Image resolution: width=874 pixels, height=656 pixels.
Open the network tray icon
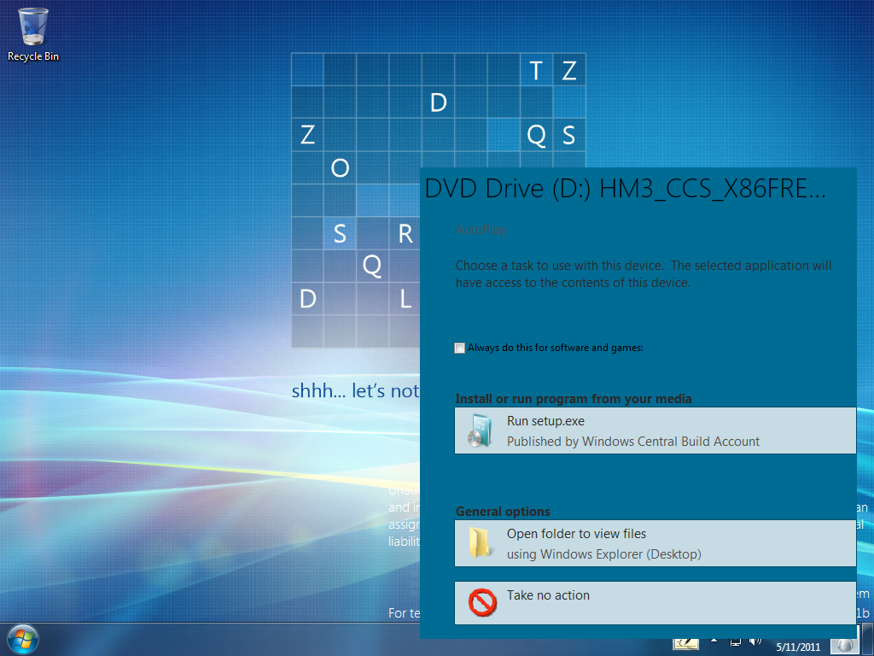736,642
